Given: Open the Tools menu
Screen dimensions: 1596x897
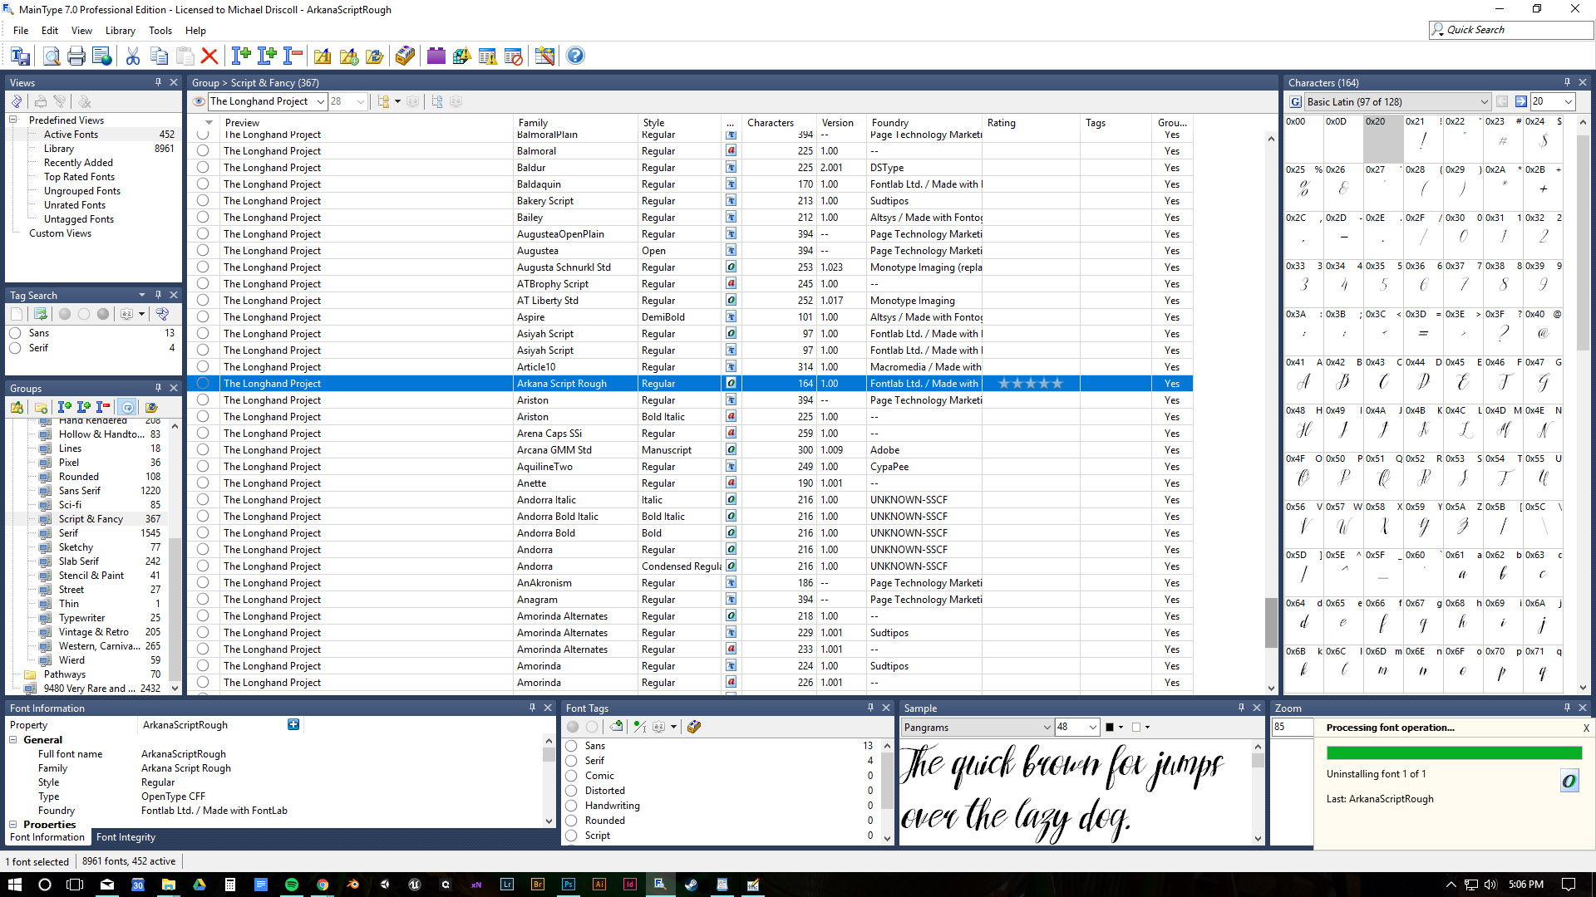Looking at the screenshot, I should click(x=160, y=31).
